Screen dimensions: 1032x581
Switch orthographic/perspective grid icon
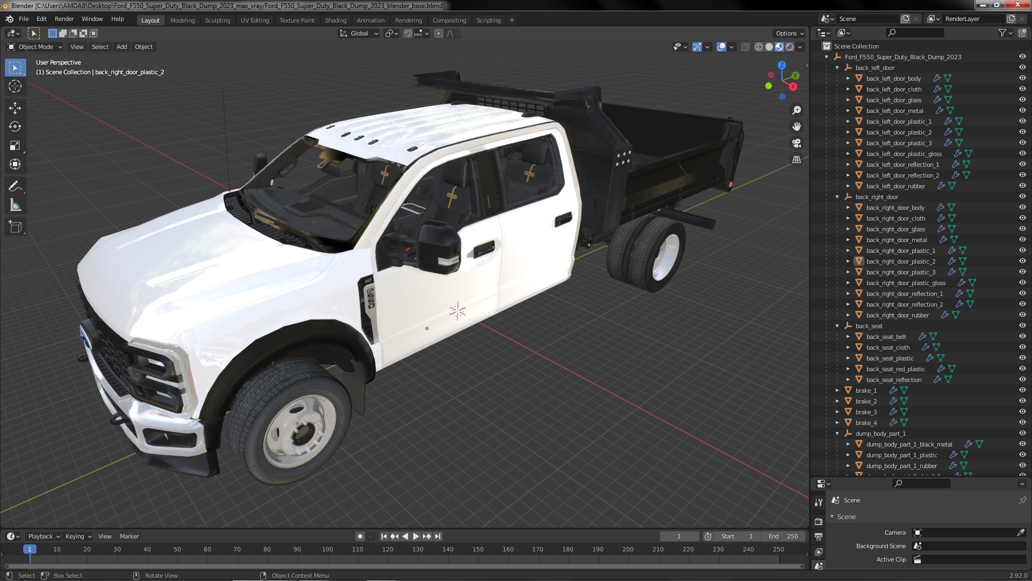pos(797,160)
